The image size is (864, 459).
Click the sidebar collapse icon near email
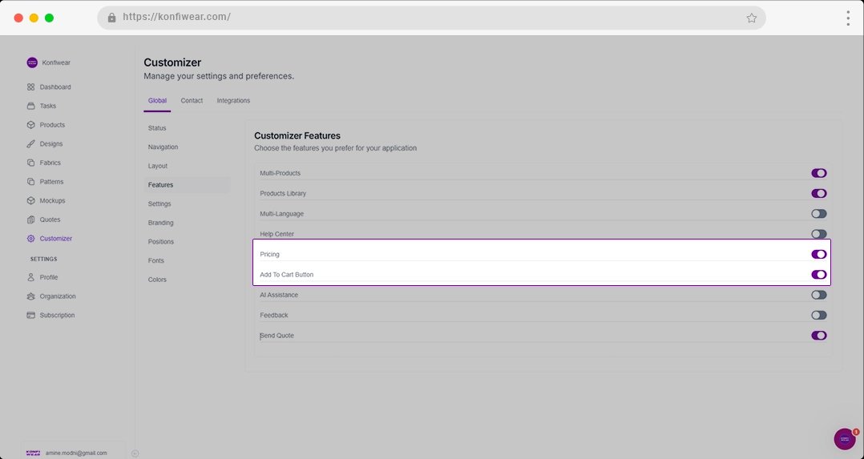[x=135, y=453]
